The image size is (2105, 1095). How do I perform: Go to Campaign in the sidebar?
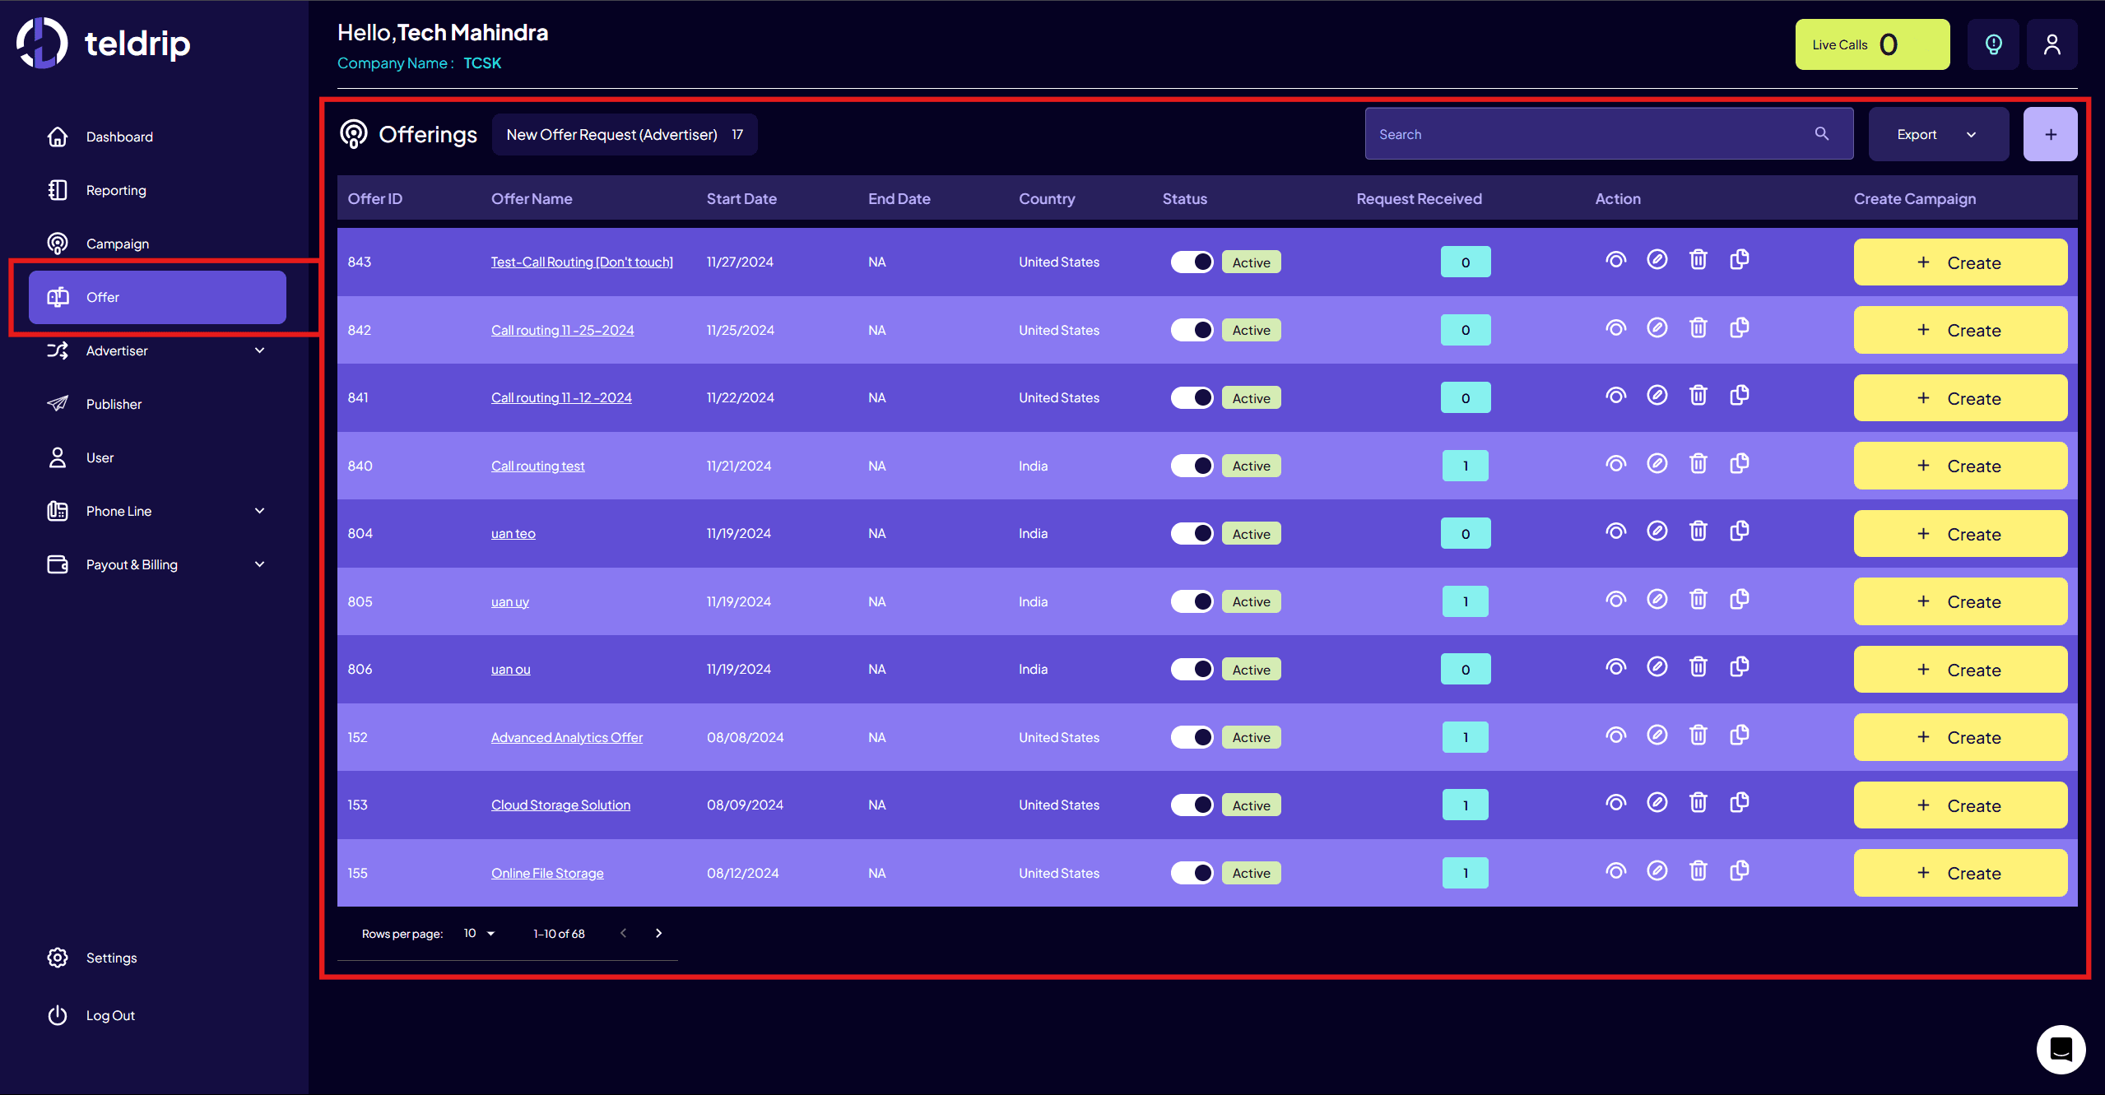[x=118, y=244]
